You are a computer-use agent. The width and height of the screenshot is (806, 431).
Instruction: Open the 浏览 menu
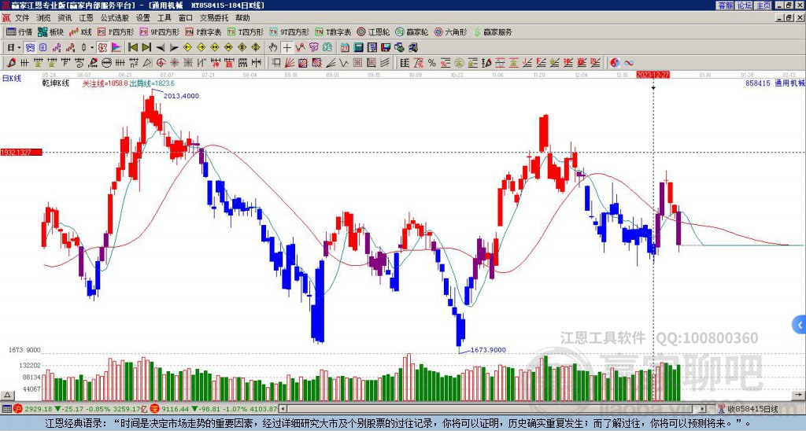point(44,18)
